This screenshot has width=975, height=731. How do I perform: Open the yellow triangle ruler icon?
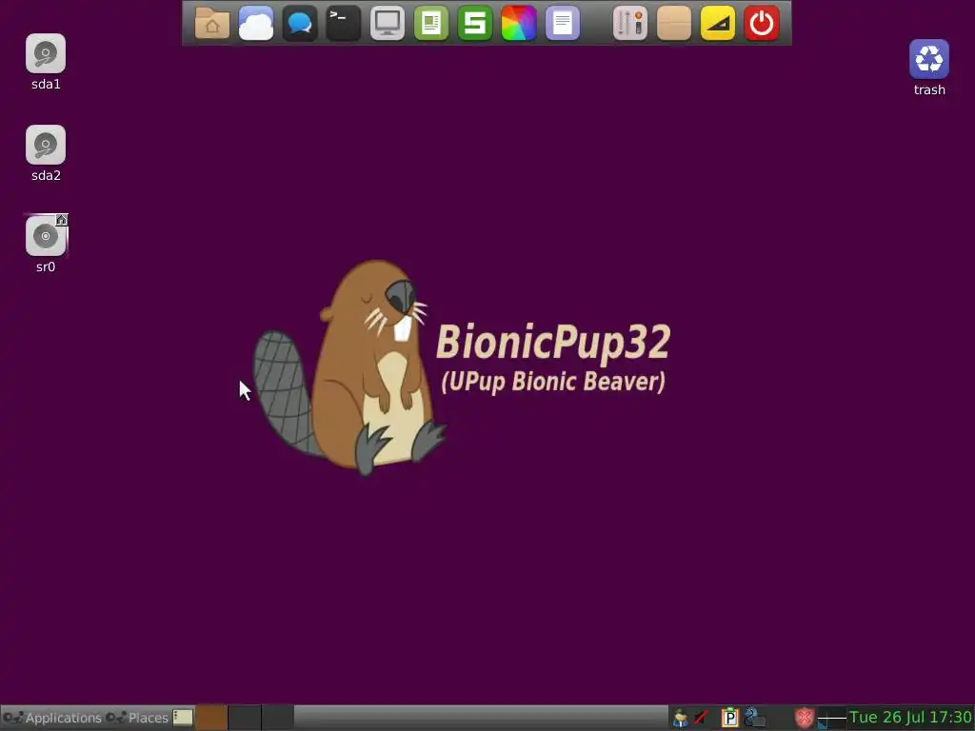(718, 24)
